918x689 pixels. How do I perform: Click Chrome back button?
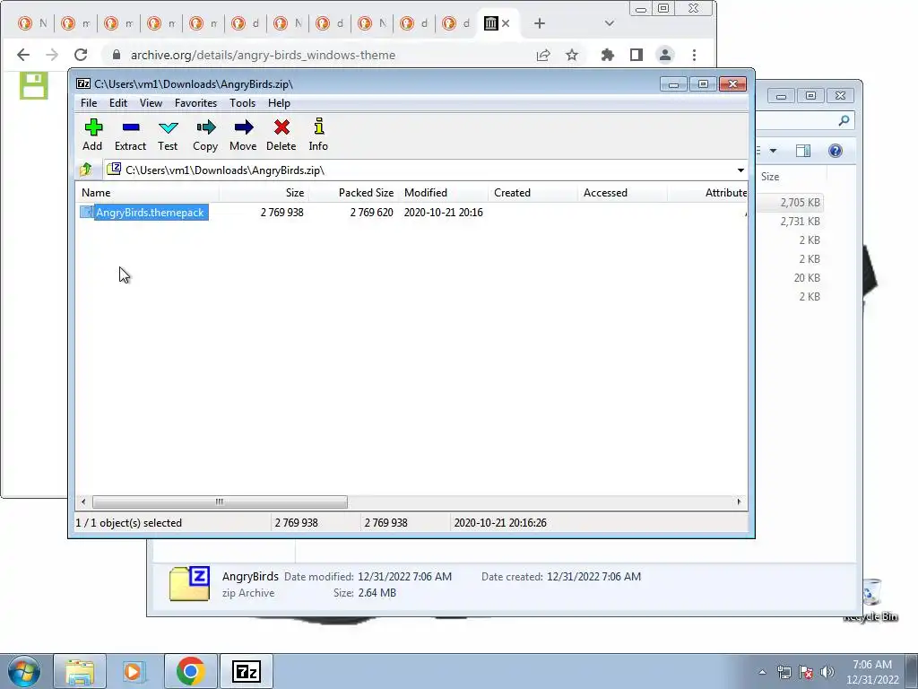[x=23, y=55]
